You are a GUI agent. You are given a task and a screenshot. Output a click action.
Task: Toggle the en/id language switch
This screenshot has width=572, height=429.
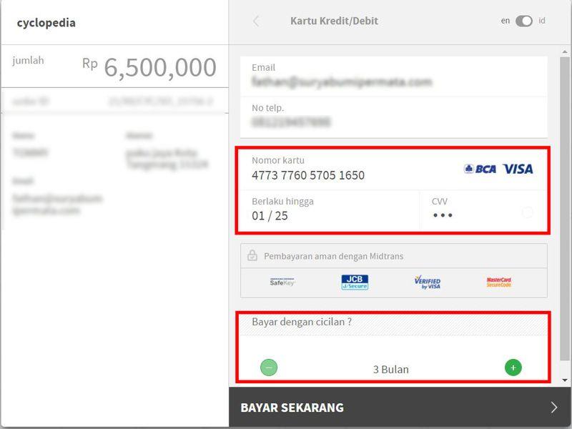coord(524,21)
